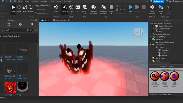Collapse the StarterGui tree node

[x=150, y=39]
